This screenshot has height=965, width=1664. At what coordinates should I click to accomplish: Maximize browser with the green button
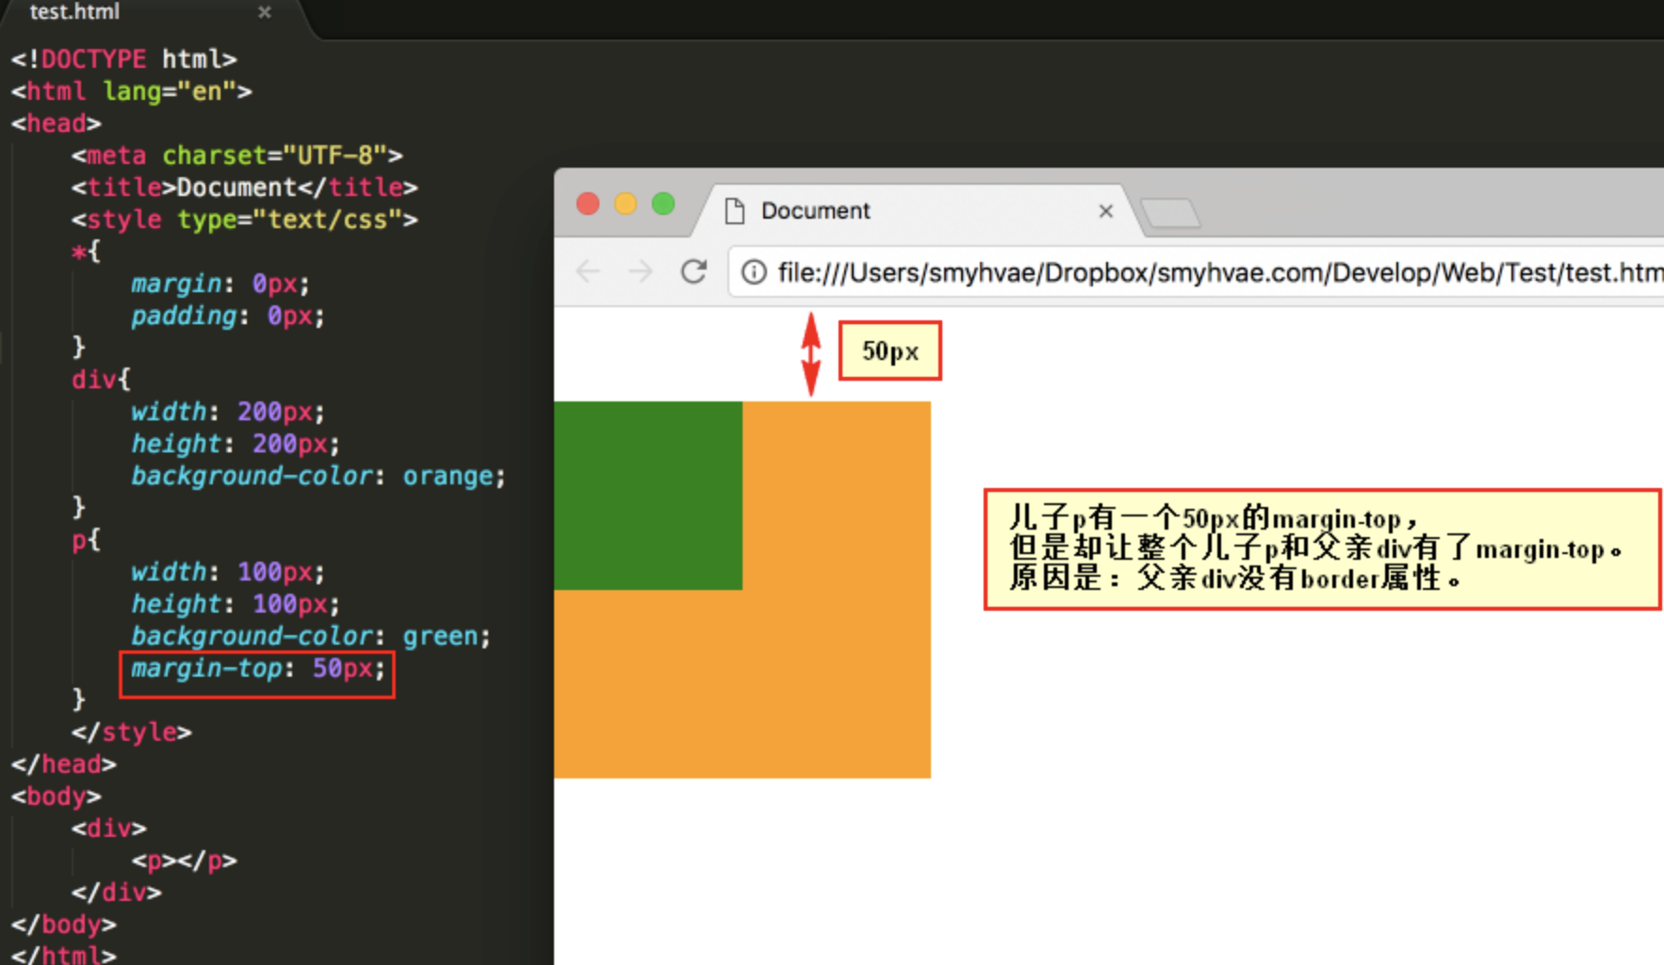click(x=663, y=204)
